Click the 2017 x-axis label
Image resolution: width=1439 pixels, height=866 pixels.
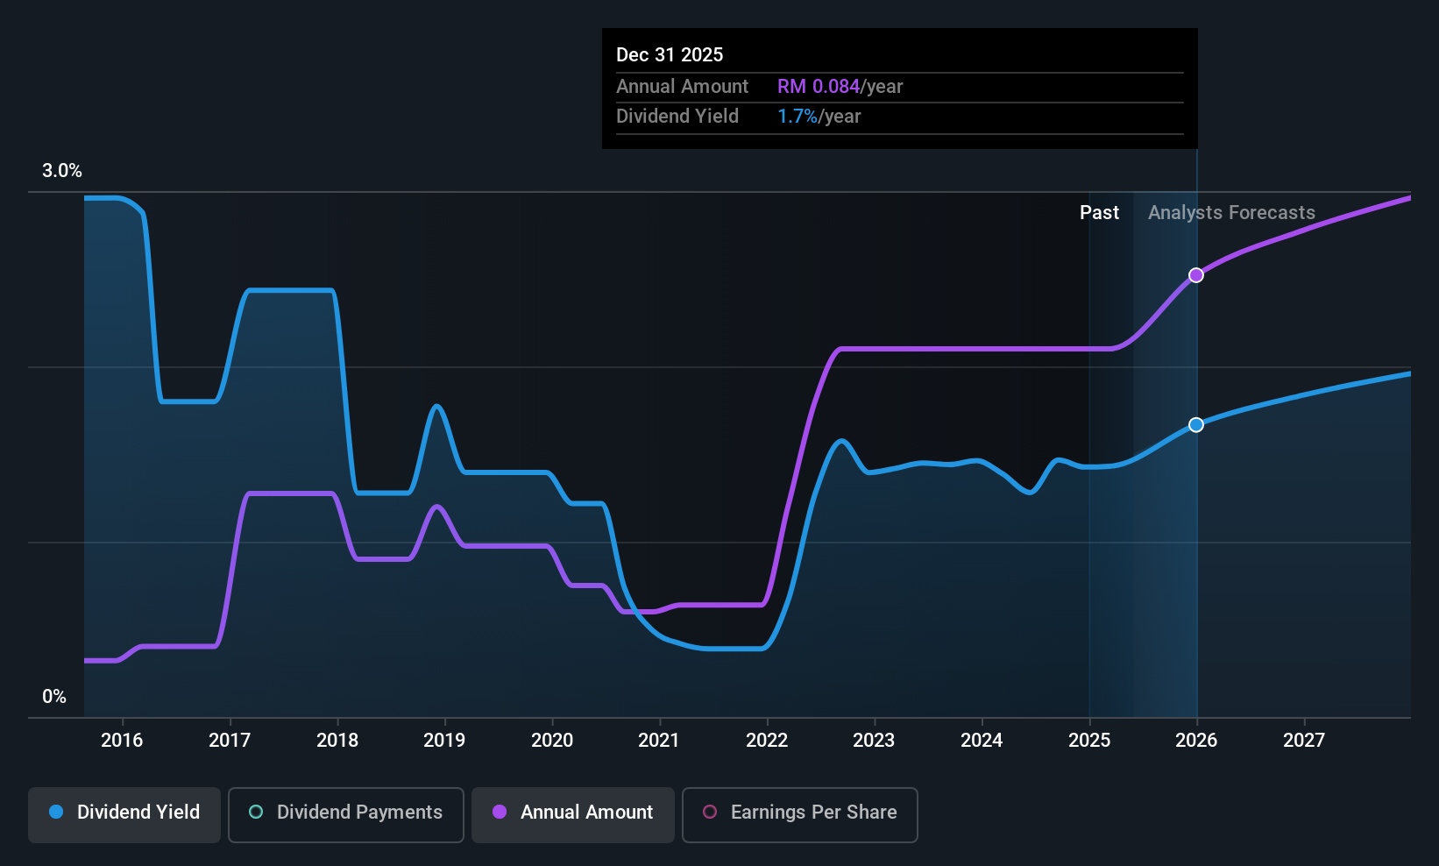click(230, 741)
